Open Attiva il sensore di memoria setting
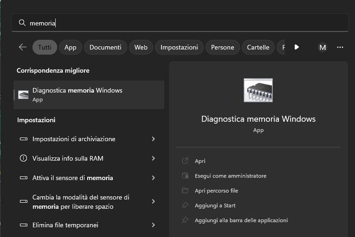355x237 pixels. pos(73,178)
